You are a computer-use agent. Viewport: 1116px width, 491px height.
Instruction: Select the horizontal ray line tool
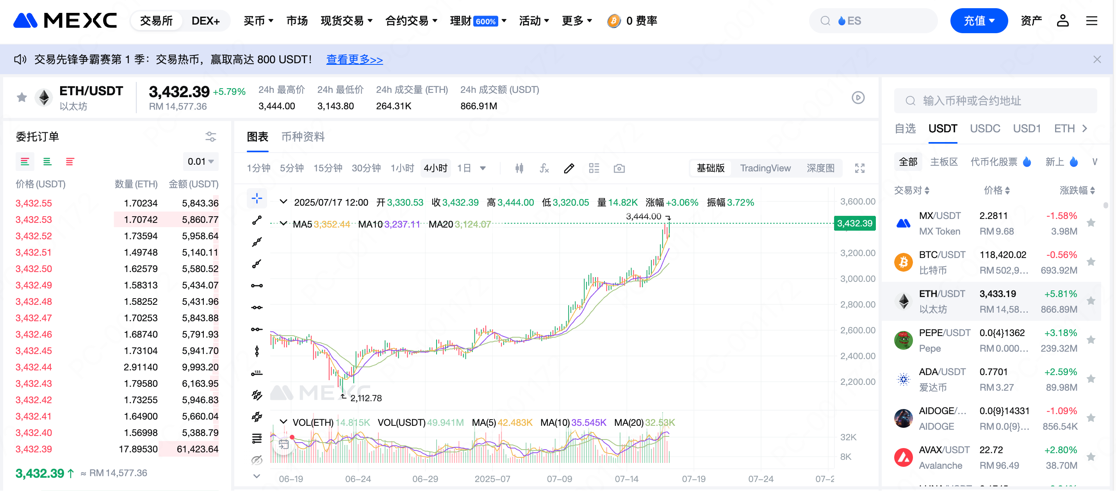(257, 329)
